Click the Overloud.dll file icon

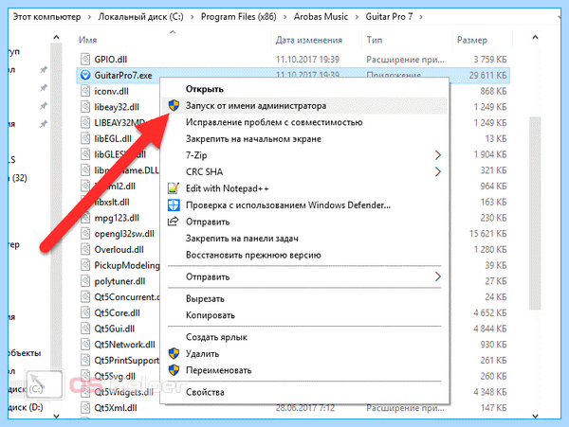[85, 250]
